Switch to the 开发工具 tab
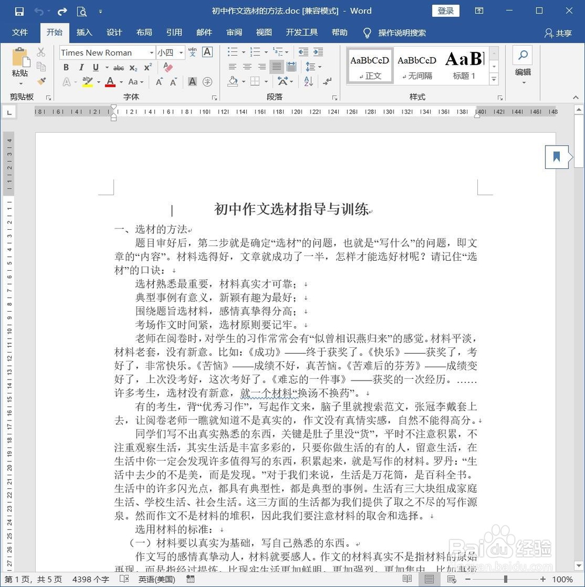This screenshot has width=585, height=587. coord(301,33)
